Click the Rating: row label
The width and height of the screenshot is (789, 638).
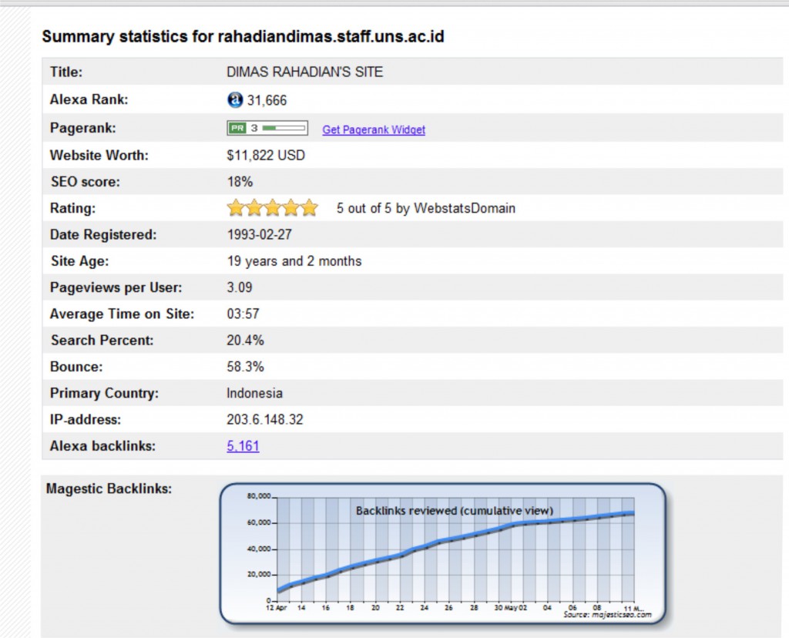pos(73,208)
